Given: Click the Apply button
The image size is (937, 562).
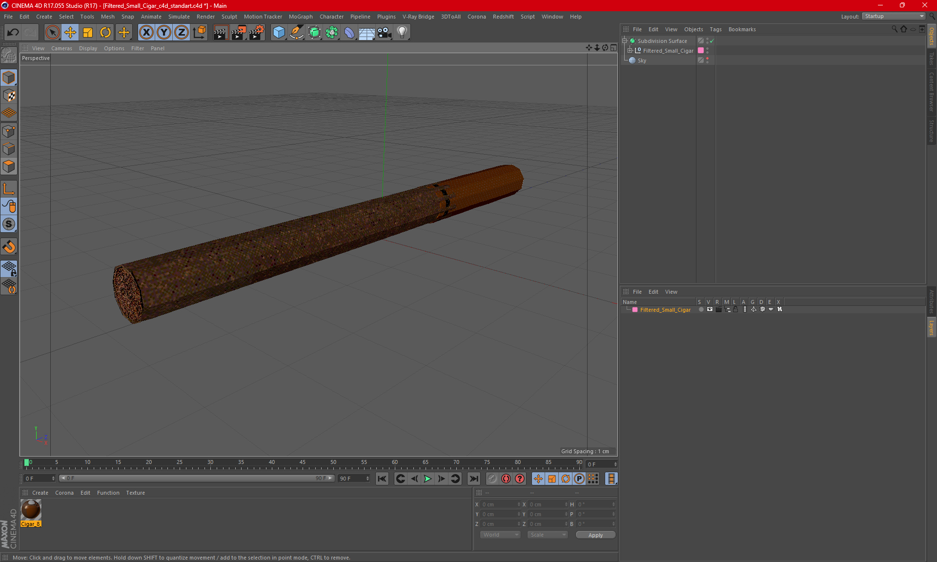Looking at the screenshot, I should 595,535.
